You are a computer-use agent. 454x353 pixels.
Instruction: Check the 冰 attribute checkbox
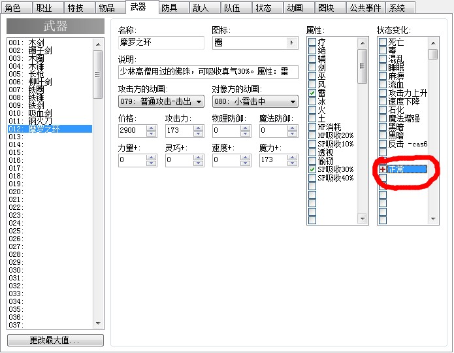pyautogui.click(x=312, y=101)
